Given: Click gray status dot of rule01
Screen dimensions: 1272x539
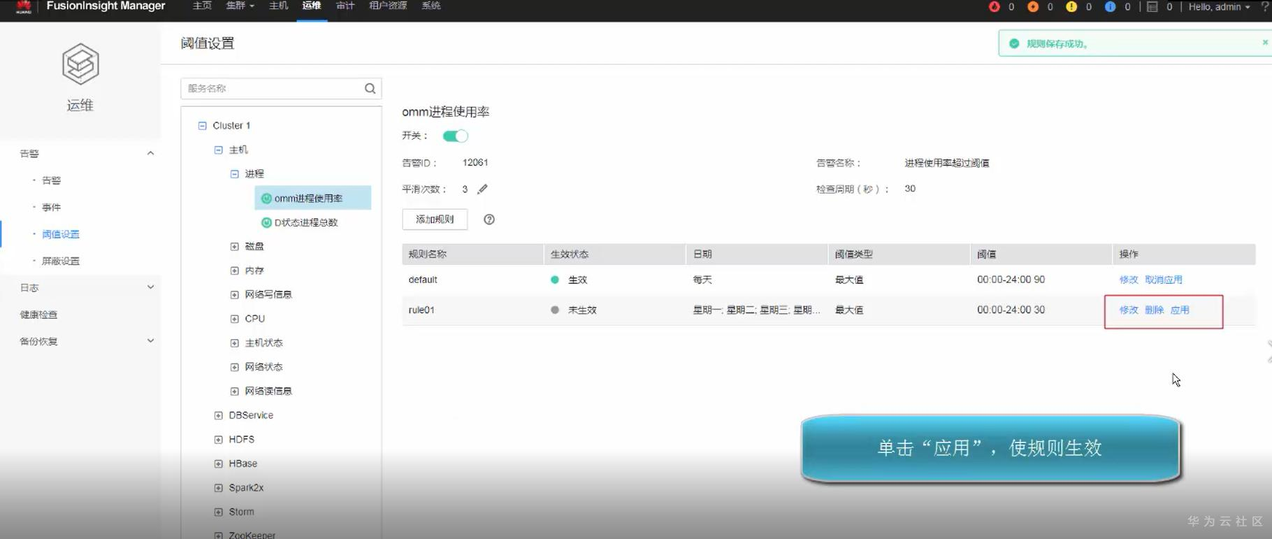Looking at the screenshot, I should point(555,310).
